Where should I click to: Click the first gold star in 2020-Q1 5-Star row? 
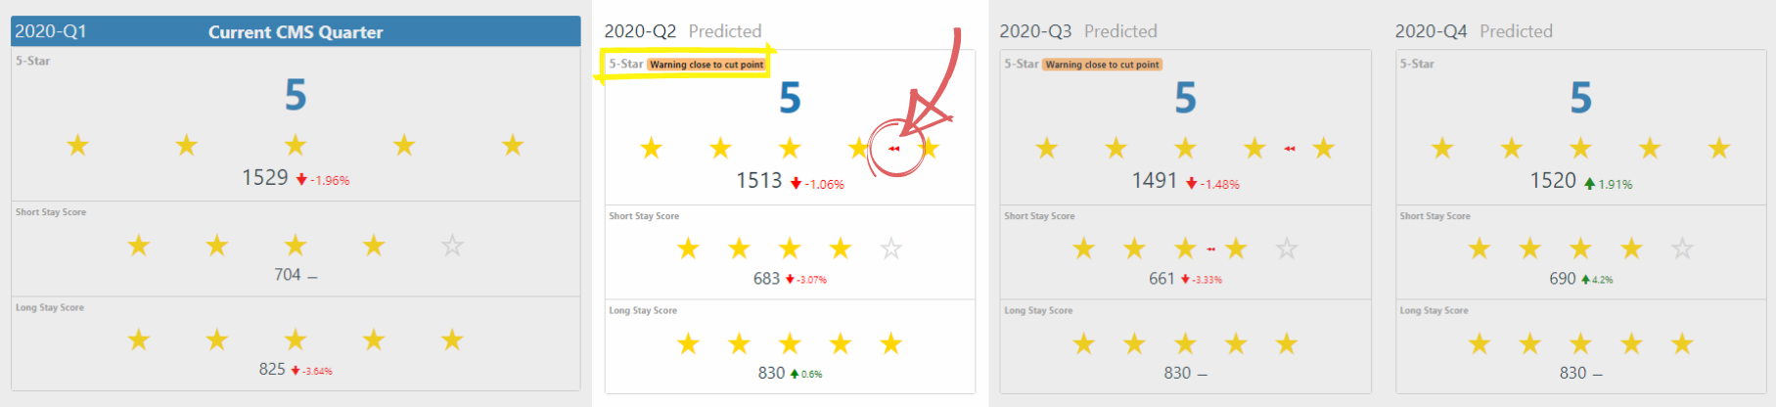(77, 146)
